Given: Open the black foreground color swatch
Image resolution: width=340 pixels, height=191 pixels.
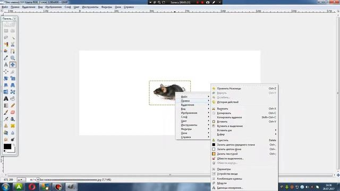Looking at the screenshot, I should click(7, 146).
